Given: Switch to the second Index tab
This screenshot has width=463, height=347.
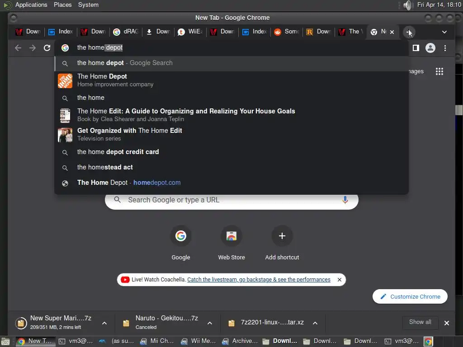Looking at the screenshot, I should point(255,32).
